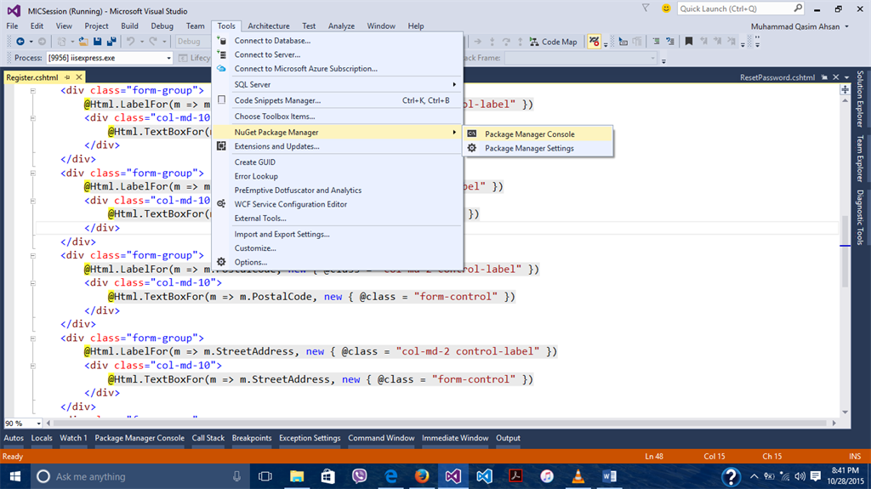This screenshot has height=489, width=871.
Task: Open the Architecture menu
Action: [x=268, y=26]
